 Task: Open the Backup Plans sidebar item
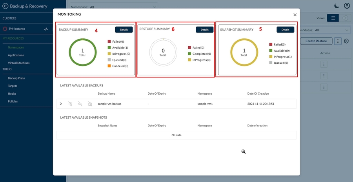pos(16,78)
